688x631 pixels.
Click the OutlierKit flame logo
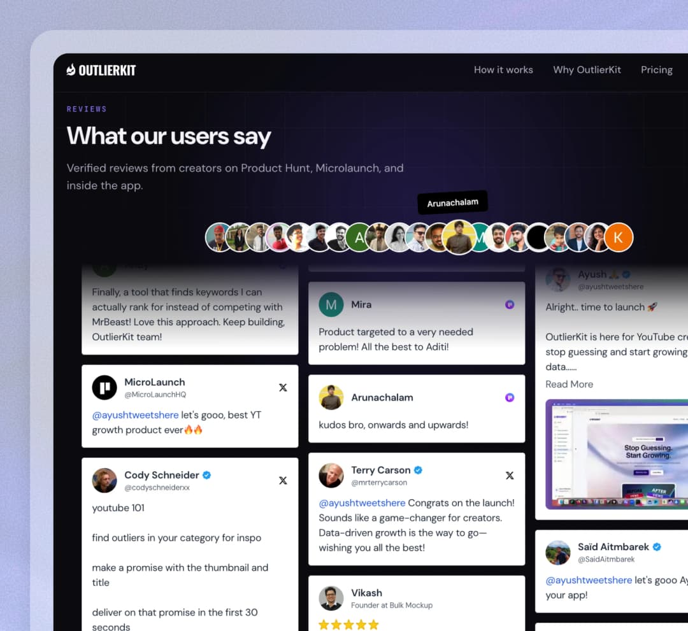101,70
